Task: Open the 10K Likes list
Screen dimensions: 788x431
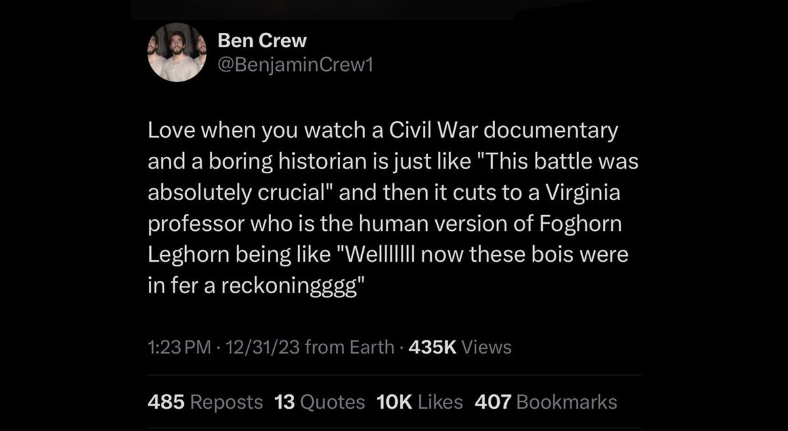Action: pyautogui.click(x=418, y=401)
